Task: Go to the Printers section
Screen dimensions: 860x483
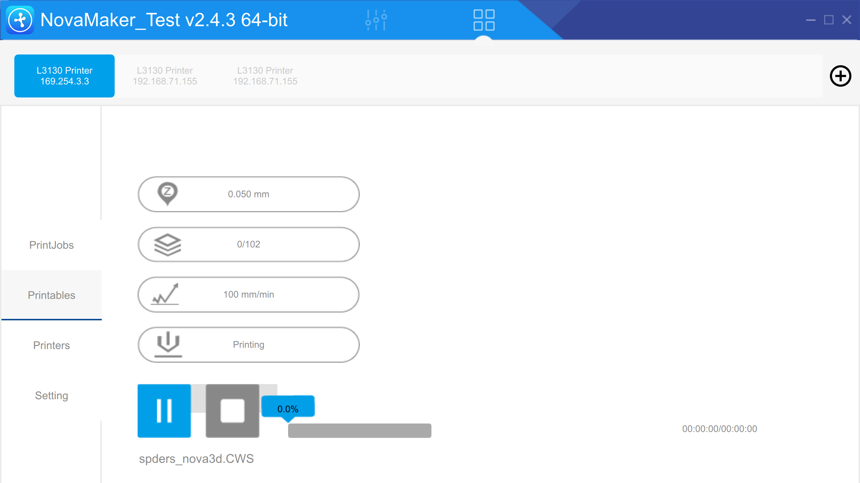Action: point(52,345)
